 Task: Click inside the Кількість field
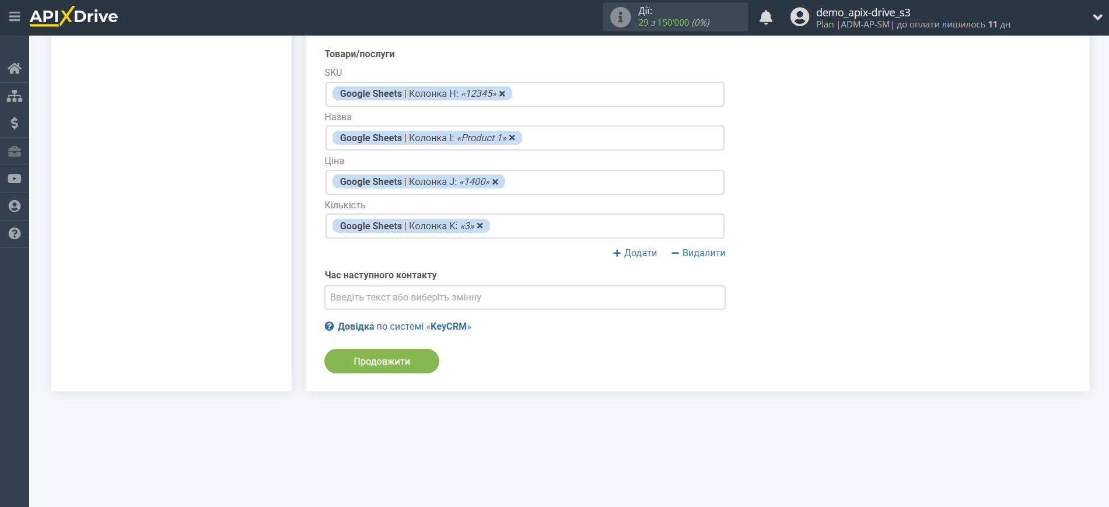click(x=525, y=226)
